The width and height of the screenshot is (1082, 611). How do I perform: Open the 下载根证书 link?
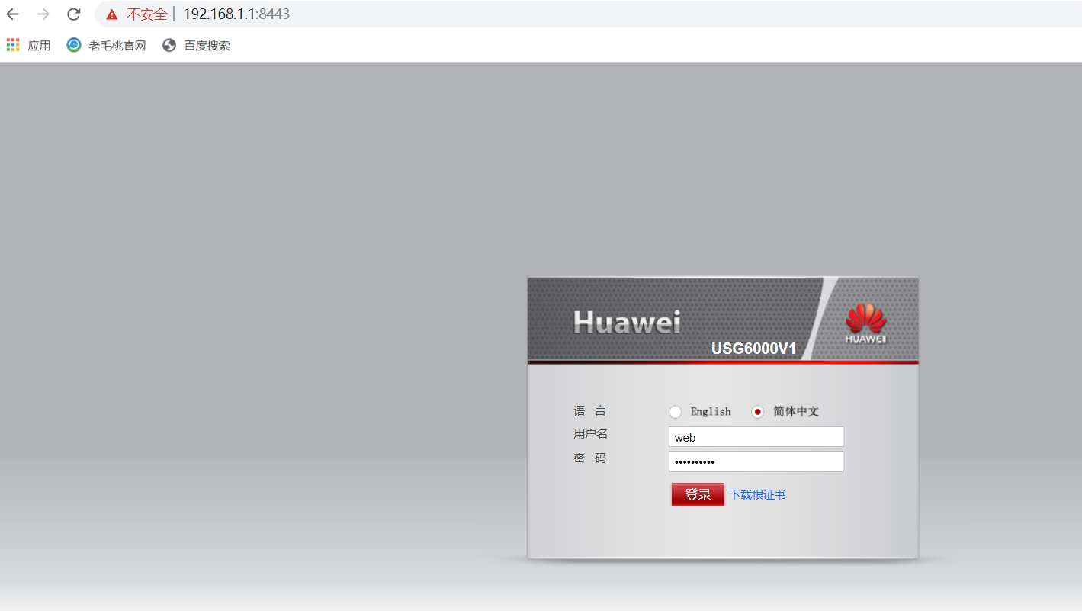coord(757,495)
